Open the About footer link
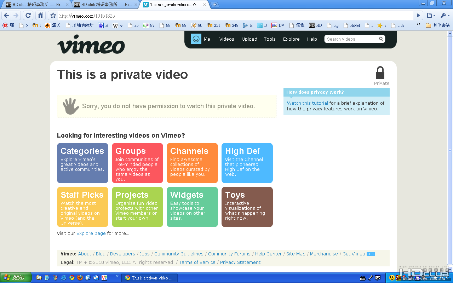Image resolution: width=453 pixels, height=283 pixels. click(85, 254)
